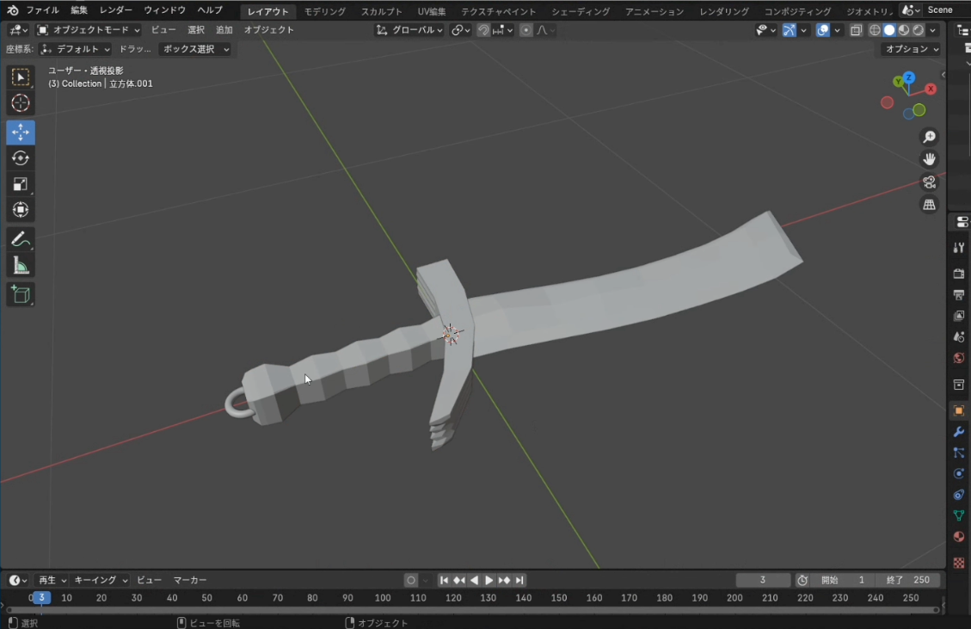The image size is (971, 629).
Task: Enable snapping magnet toggle
Action: [483, 30]
